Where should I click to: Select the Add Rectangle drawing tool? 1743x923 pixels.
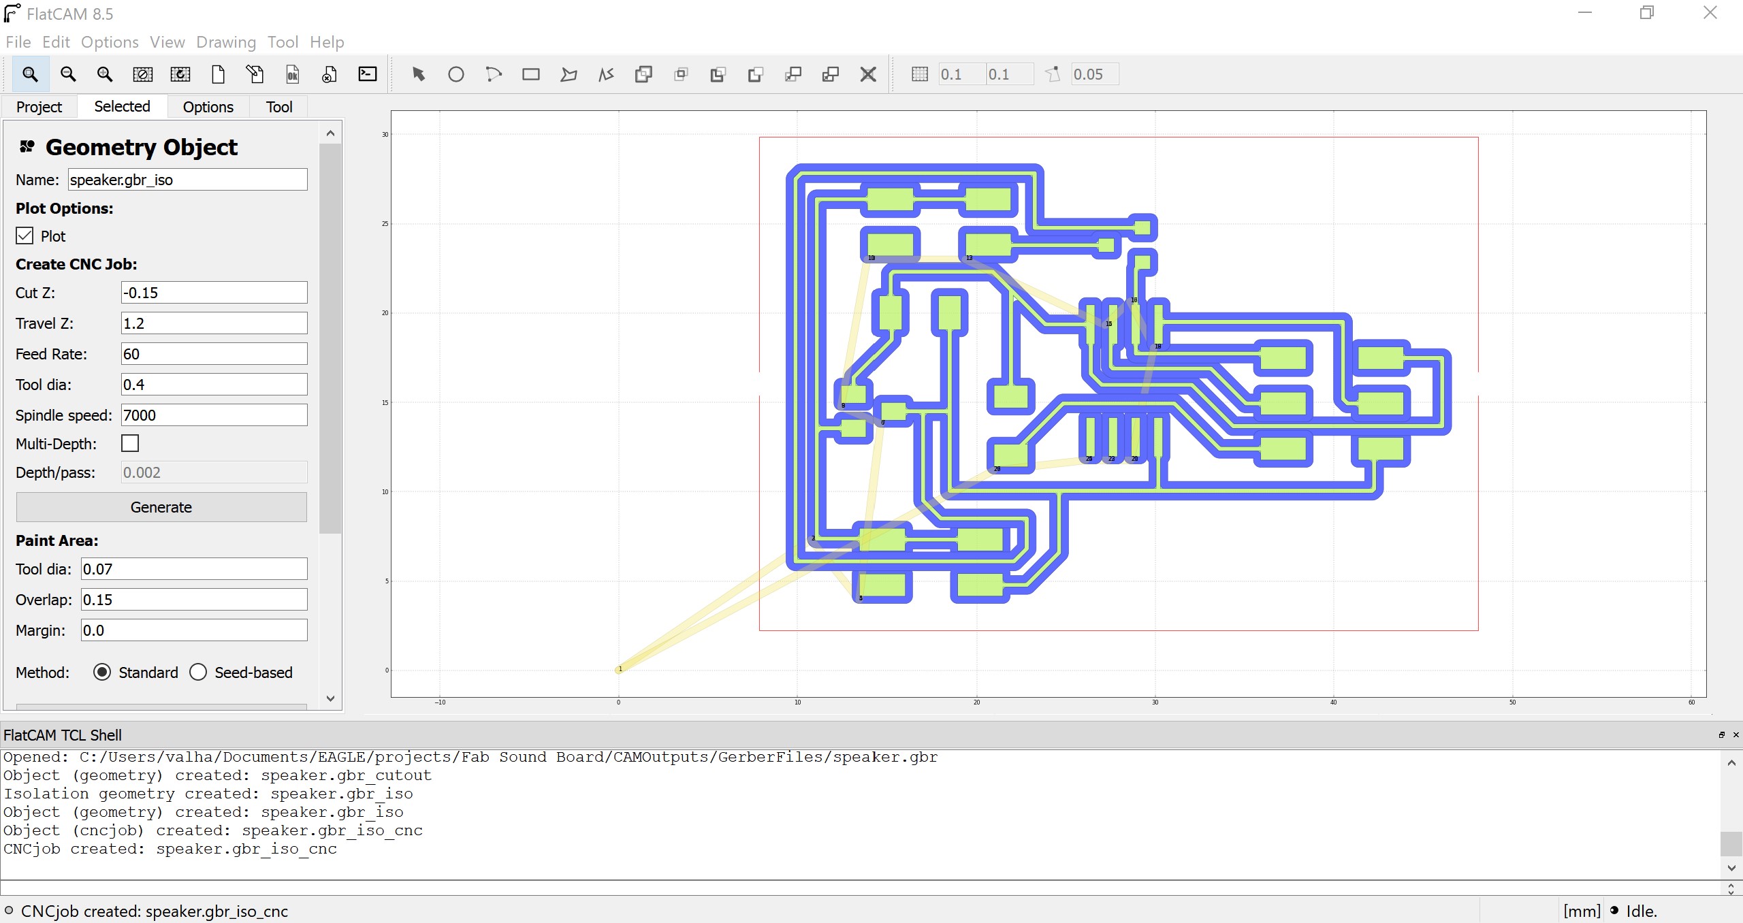[531, 74]
